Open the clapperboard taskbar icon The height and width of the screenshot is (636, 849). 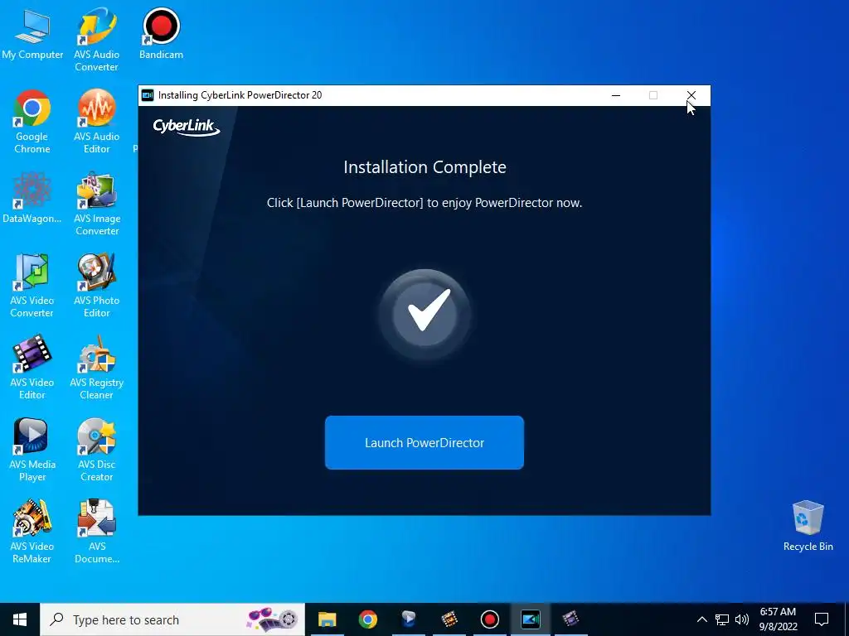click(570, 619)
